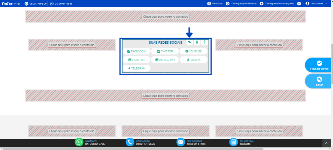Viewport: 333px width, 150px height.
Task: Click the pencil edit icon on social widget
Action: pos(189,42)
